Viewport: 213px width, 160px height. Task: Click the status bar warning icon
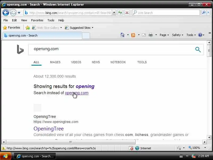4,148
